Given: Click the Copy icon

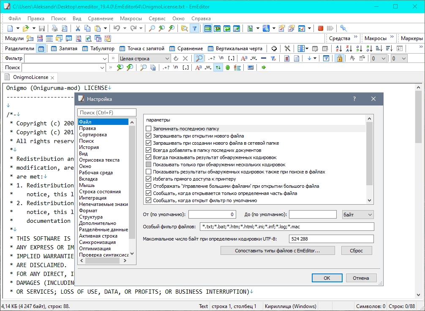Looking at the screenshot, I should 87,28.
